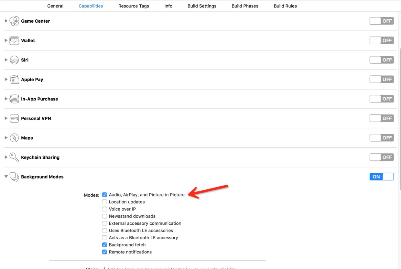This screenshot has width=401, height=269.
Task: Click the Maps compass icon
Action: [14, 138]
